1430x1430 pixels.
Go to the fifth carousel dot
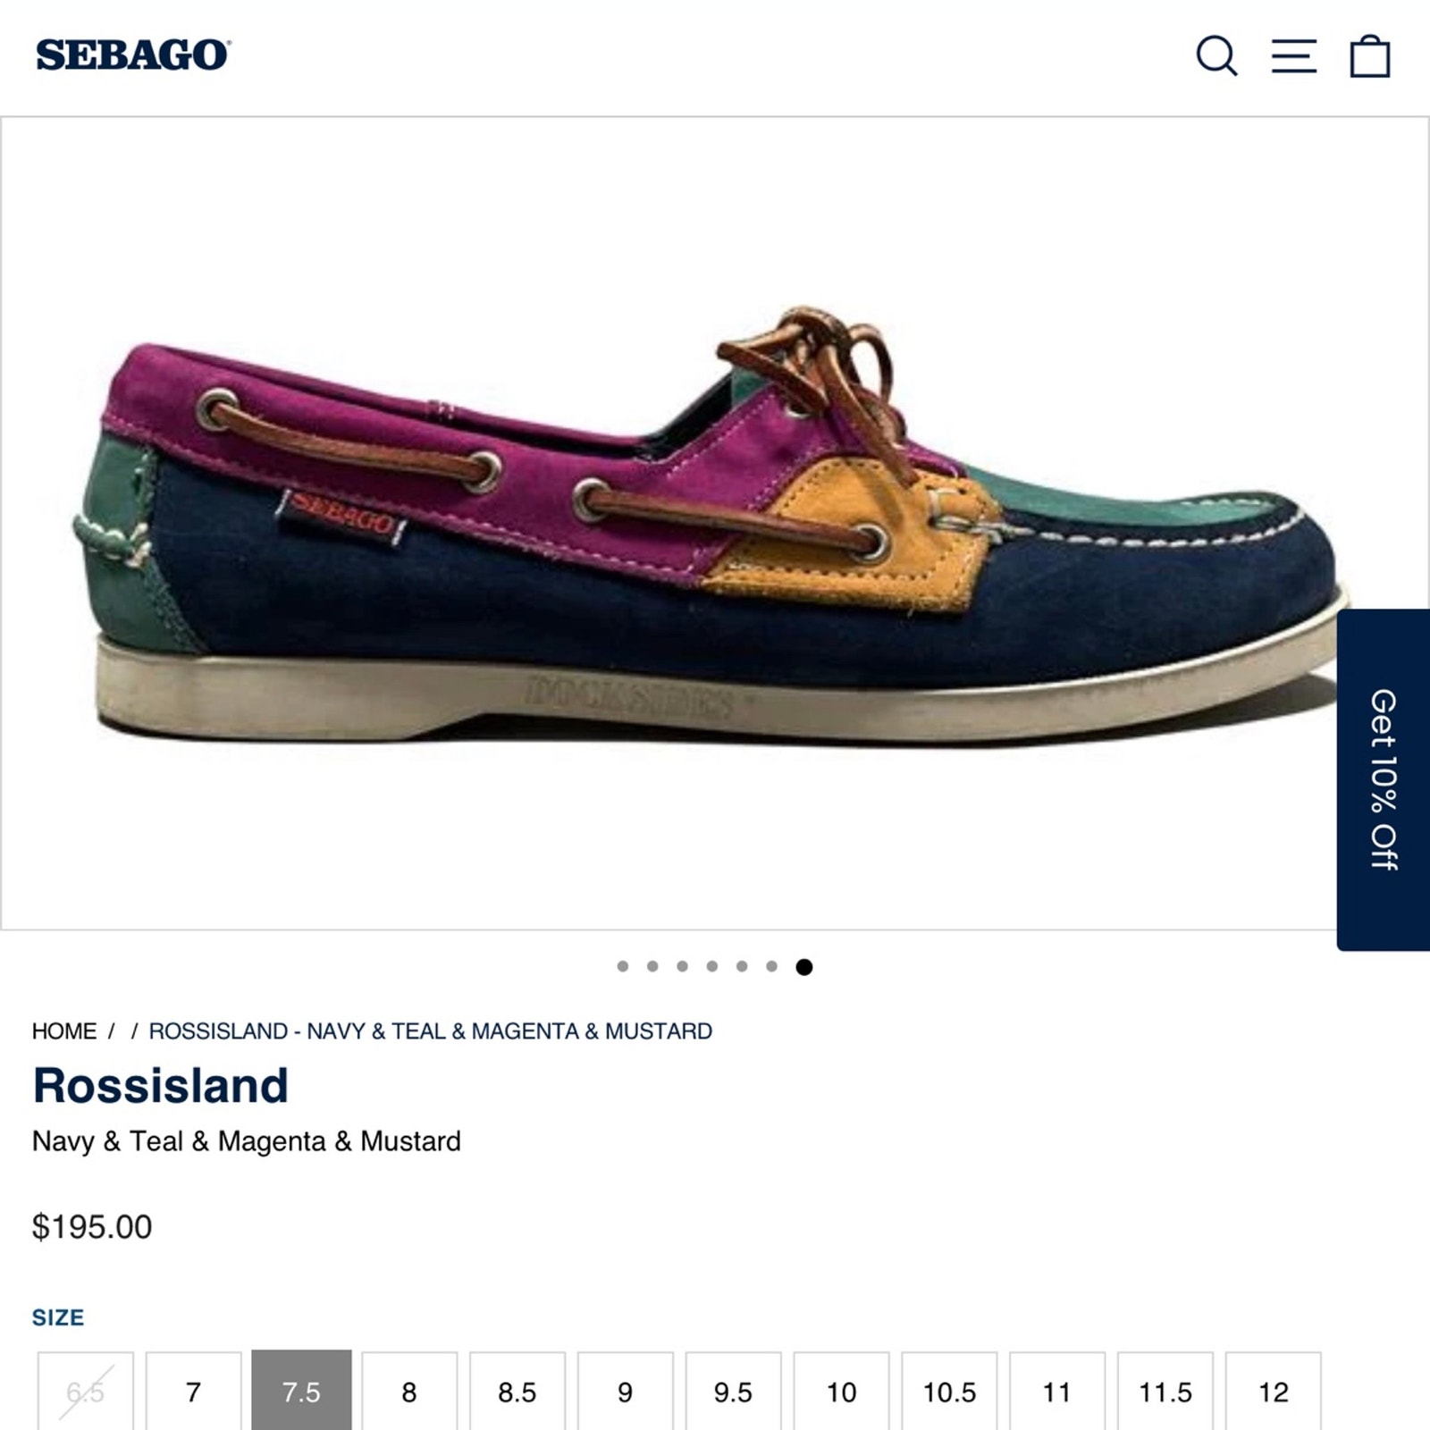point(742,966)
